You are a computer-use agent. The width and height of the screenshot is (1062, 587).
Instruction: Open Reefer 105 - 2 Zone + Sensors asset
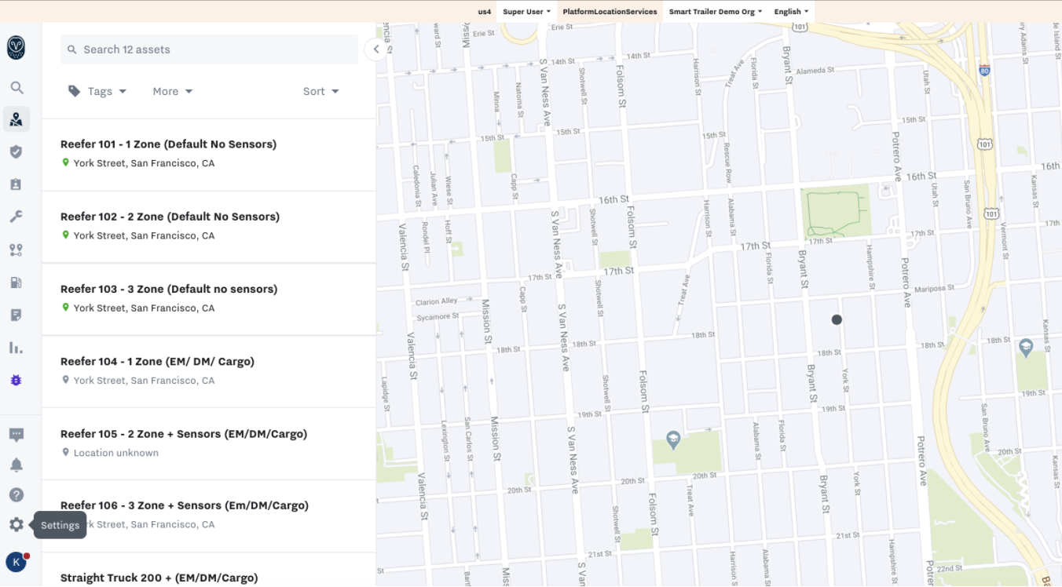point(209,443)
